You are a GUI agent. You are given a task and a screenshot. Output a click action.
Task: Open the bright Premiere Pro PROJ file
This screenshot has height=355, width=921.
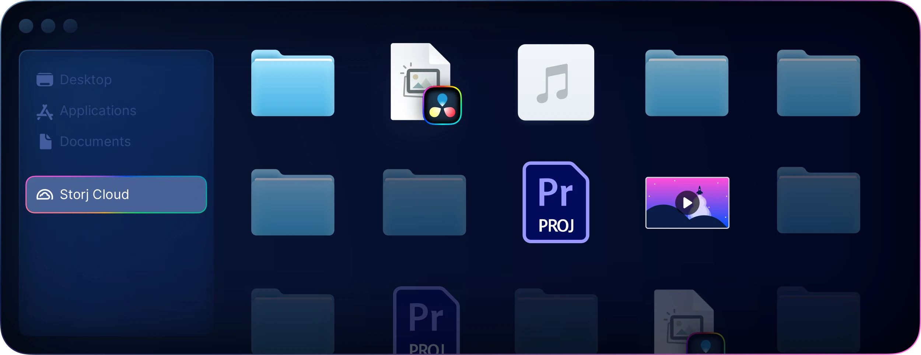556,202
